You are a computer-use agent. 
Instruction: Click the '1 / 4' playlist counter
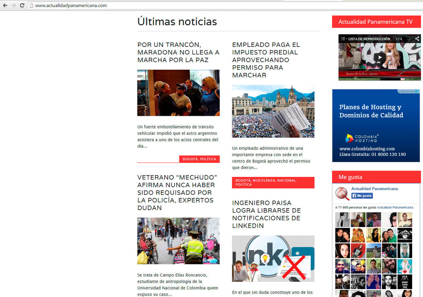pos(399,39)
